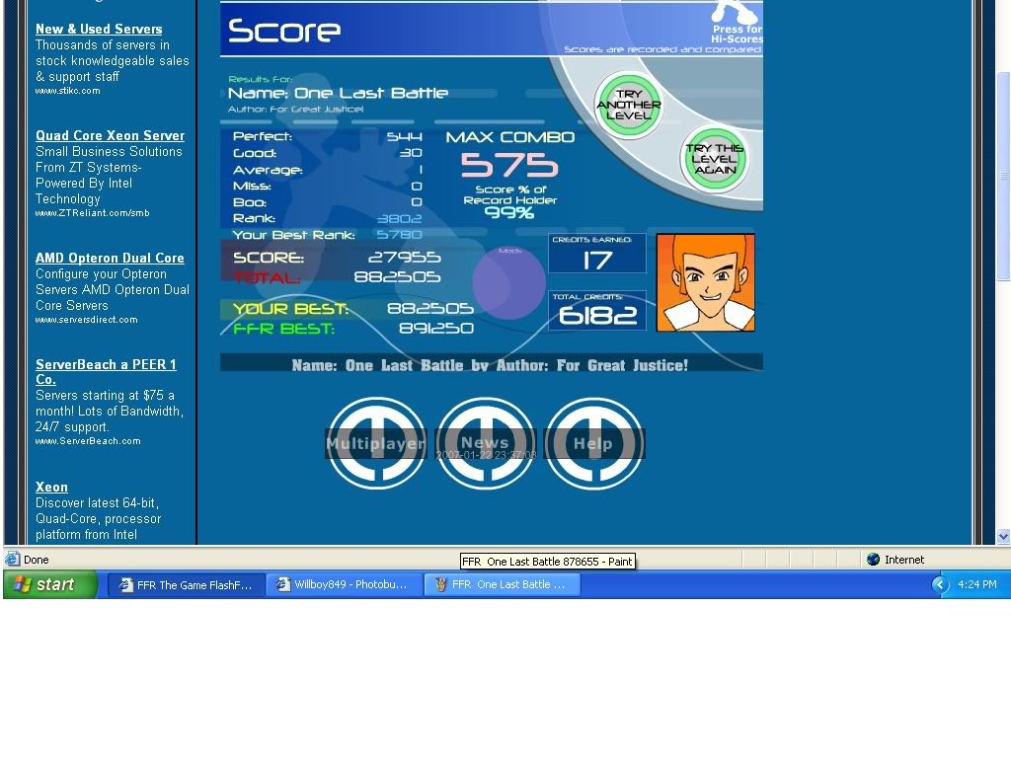Viewport: 1011px width, 758px height.
Task: Expand hidden system tray icons arrow
Action: pos(939,584)
